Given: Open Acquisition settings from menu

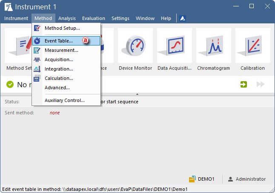Looking at the screenshot, I should pos(59,60).
